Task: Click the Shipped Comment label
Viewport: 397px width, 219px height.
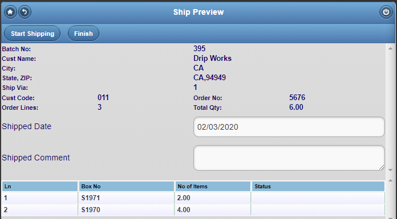Action: [36, 158]
